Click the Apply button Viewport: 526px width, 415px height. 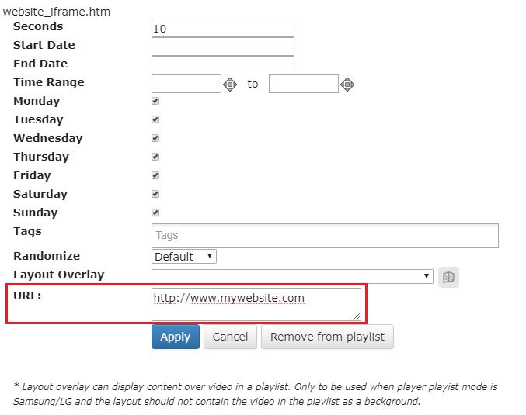click(176, 337)
